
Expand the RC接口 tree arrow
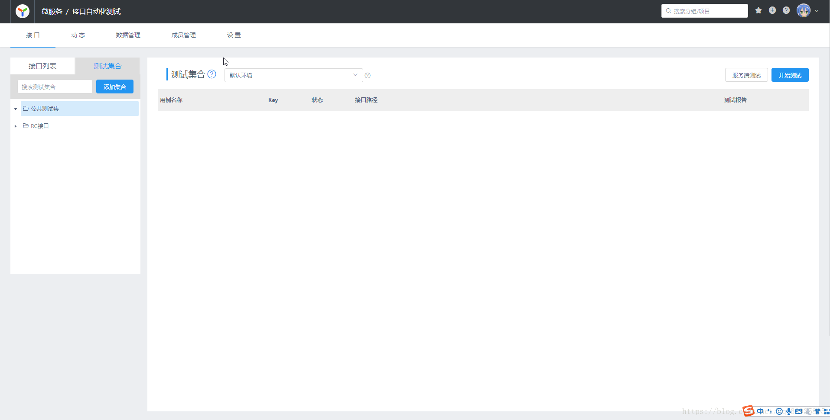16,126
